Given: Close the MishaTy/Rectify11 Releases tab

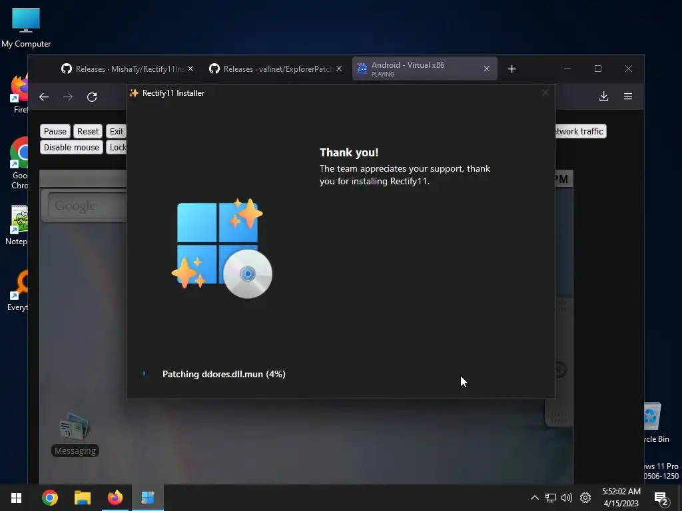Looking at the screenshot, I should [190, 69].
